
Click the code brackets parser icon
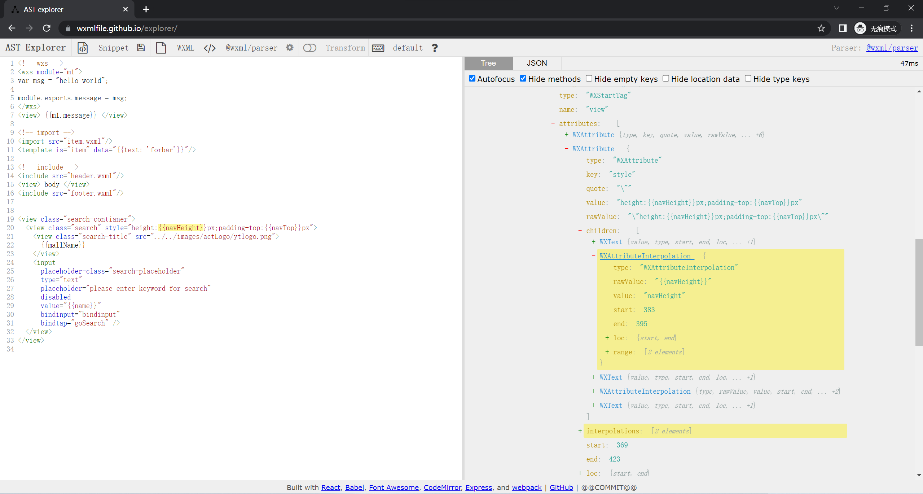coord(210,48)
